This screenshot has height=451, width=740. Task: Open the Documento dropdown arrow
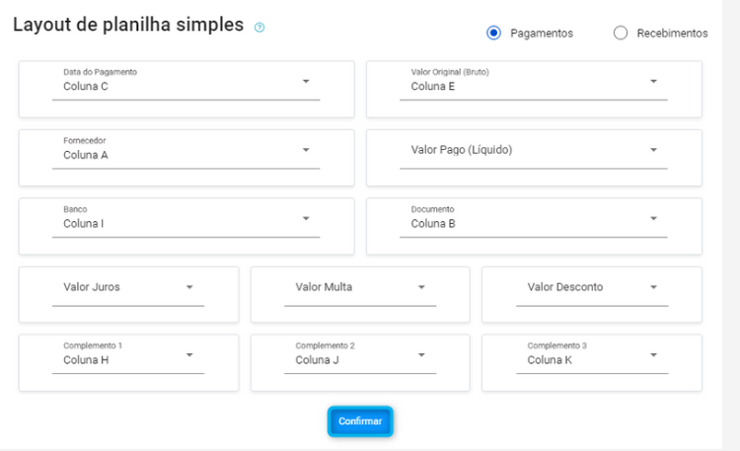tap(653, 218)
